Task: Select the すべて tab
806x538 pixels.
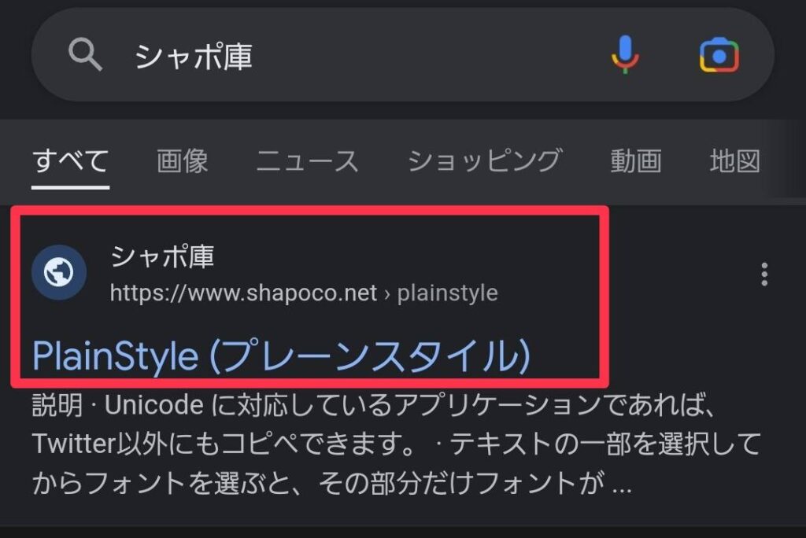Action: (x=70, y=160)
